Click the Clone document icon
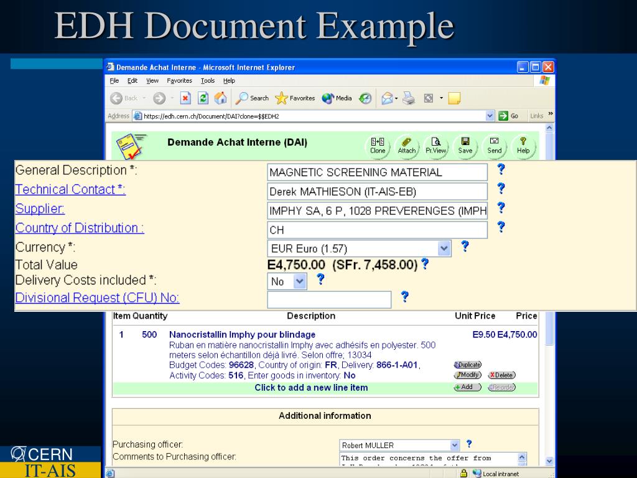This screenshot has width=637, height=478. coord(378,146)
